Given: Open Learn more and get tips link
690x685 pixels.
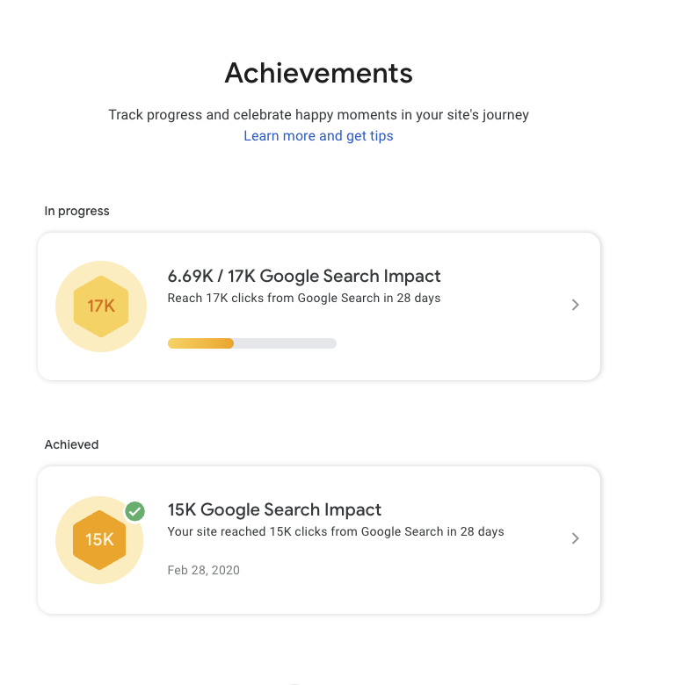Looking at the screenshot, I should click(318, 136).
